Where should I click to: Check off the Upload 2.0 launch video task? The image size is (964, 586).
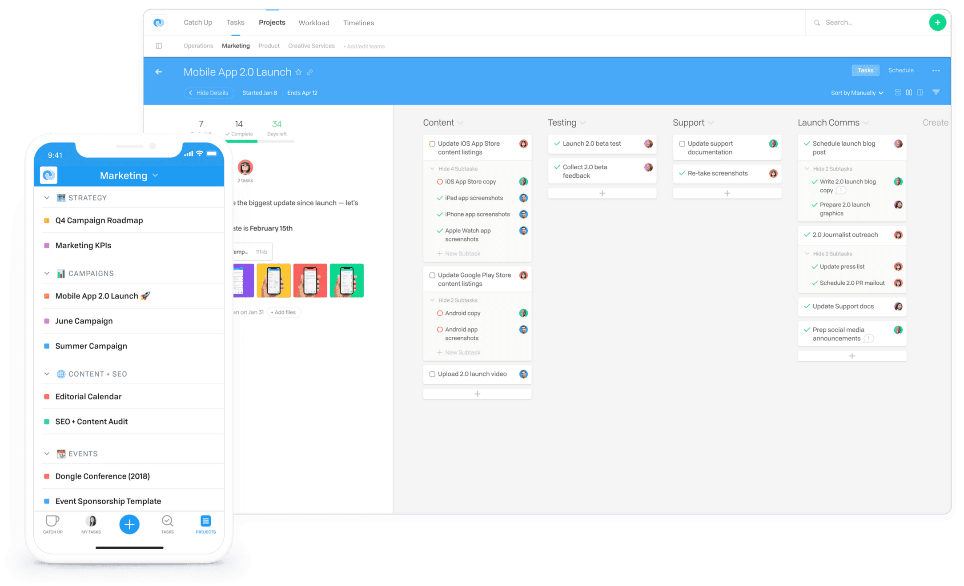[x=432, y=374]
